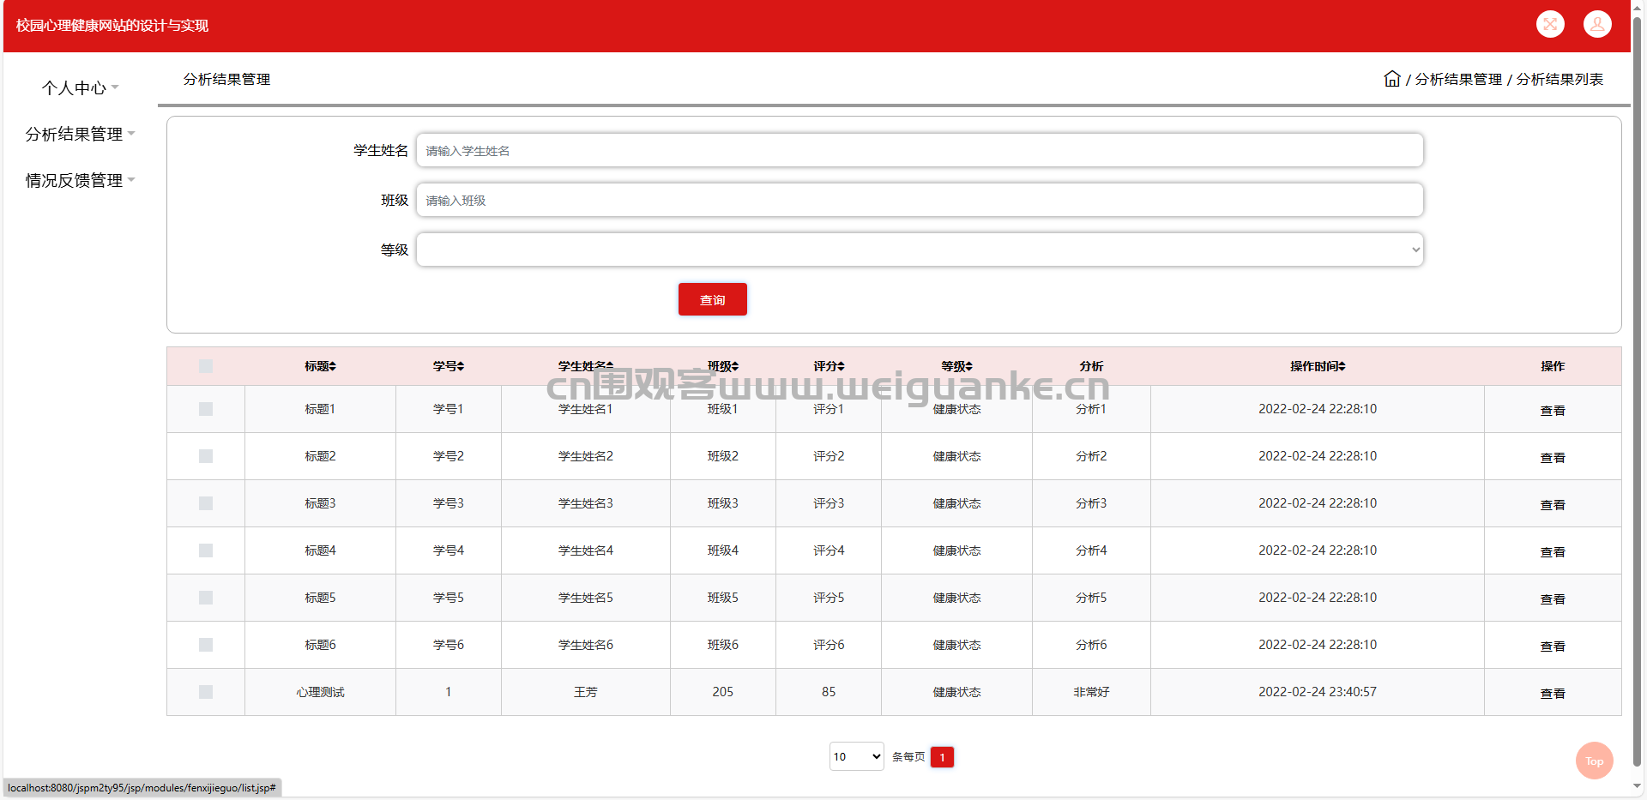The image size is (1647, 800).
Task: Open the 等级 dropdown filter
Action: [x=920, y=250]
